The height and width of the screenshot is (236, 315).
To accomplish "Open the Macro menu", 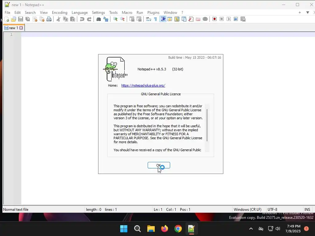I will coord(127,12).
